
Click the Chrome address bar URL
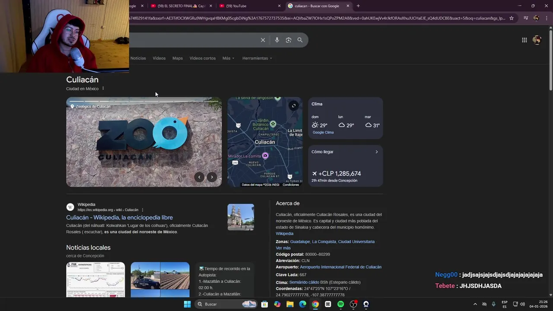pyautogui.click(x=318, y=18)
